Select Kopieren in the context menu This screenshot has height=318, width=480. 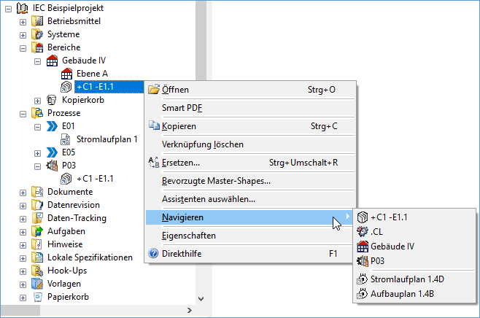[179, 126]
